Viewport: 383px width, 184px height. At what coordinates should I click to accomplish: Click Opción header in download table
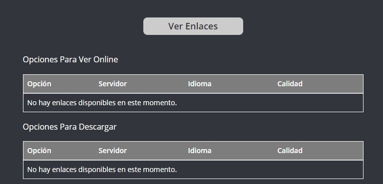(39, 151)
